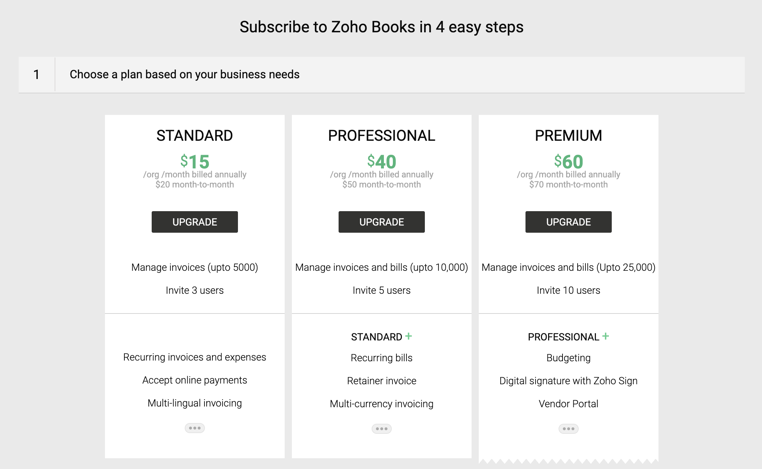This screenshot has width=762, height=469.
Task: Click the green plus beside PROFESSIONAL
Action: point(606,336)
